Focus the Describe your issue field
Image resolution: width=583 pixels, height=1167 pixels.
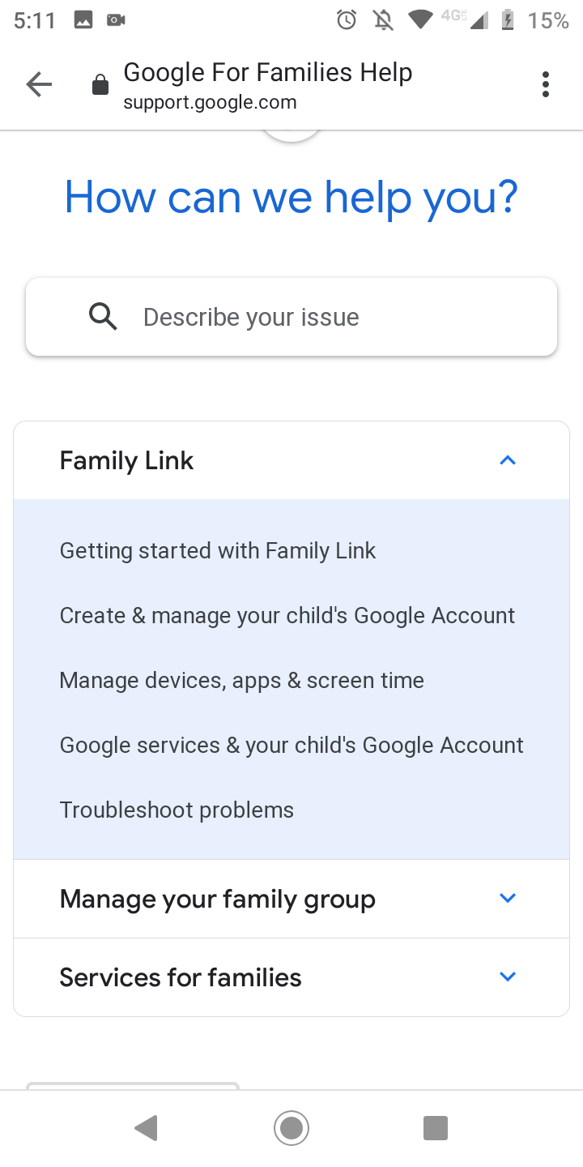(x=324, y=317)
